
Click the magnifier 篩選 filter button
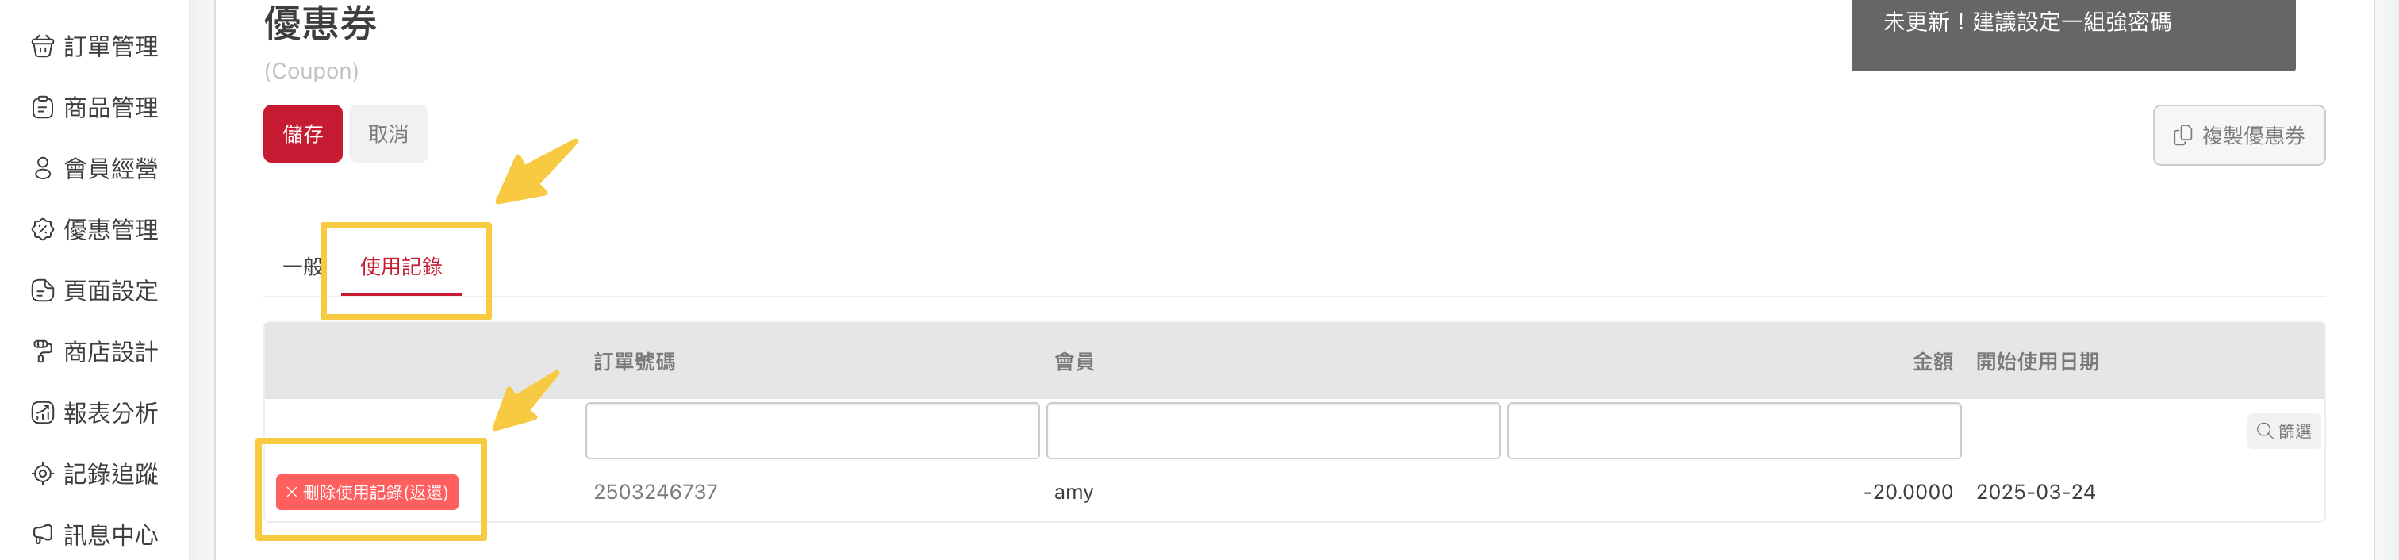tap(2283, 431)
